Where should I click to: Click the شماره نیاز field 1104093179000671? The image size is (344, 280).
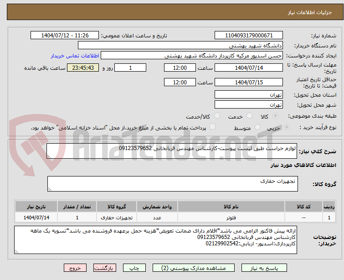249,36
